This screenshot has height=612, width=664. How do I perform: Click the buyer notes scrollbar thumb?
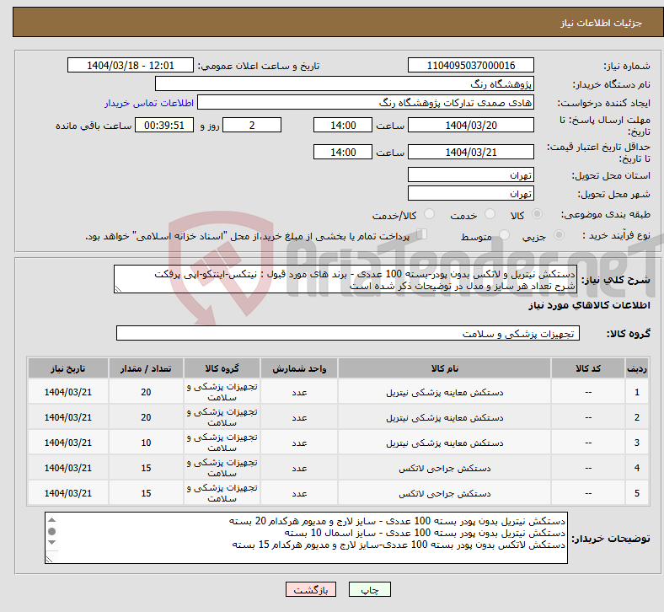pyautogui.click(x=51, y=531)
